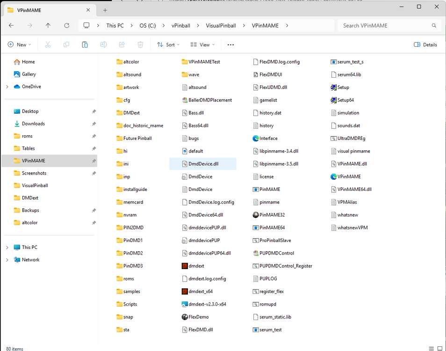Expand chevron after VisualPinball breadcrumb
Screen dimensions: 446x351
[x=244, y=26]
